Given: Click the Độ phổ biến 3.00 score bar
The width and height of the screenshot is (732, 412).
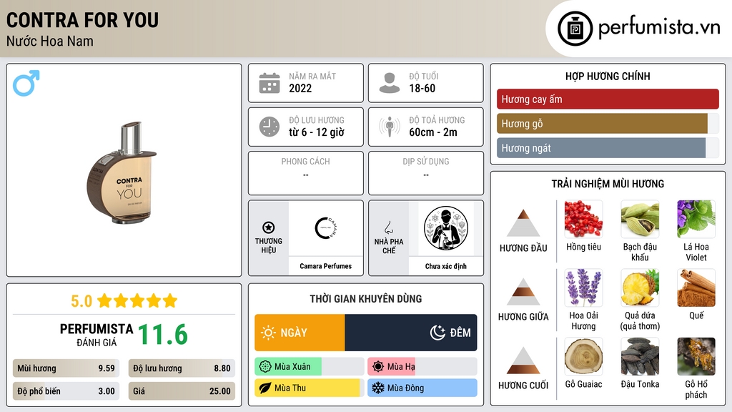Looking at the screenshot, I should [x=66, y=391].
